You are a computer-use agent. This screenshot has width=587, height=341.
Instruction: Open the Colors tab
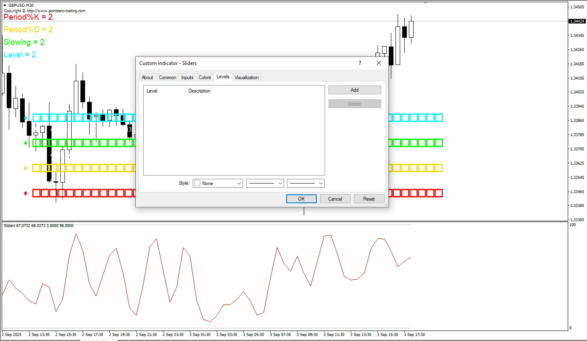205,77
